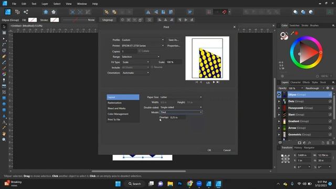The image size is (336, 189).
Task: Open the Select menu
Action: pos(57,4)
